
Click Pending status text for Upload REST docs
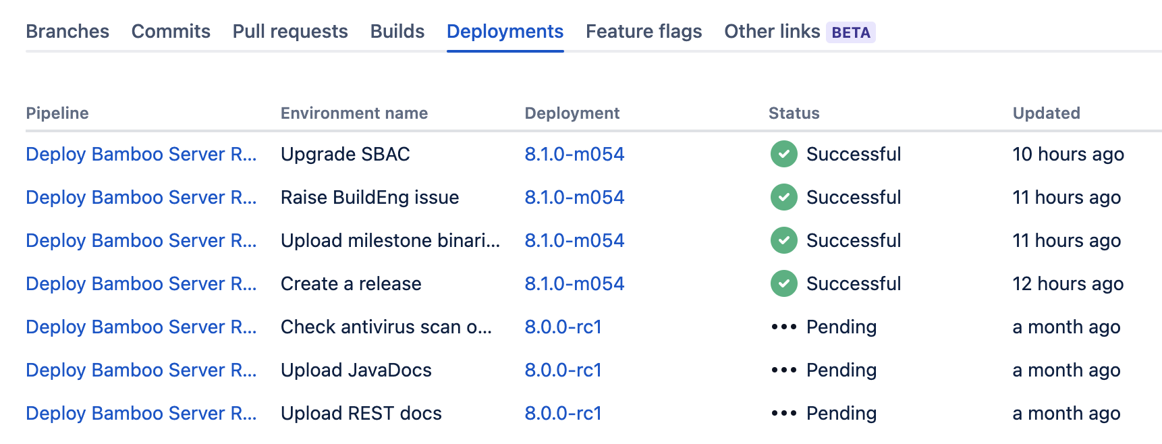click(841, 413)
